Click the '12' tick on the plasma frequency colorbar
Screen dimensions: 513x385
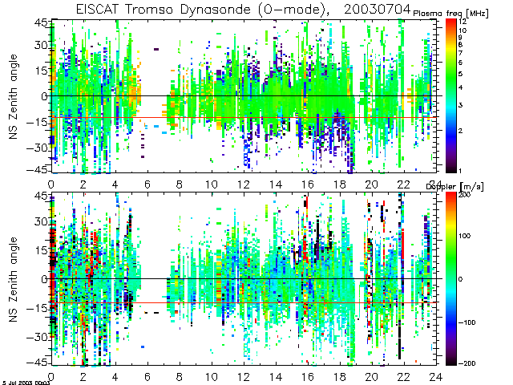[463, 22]
